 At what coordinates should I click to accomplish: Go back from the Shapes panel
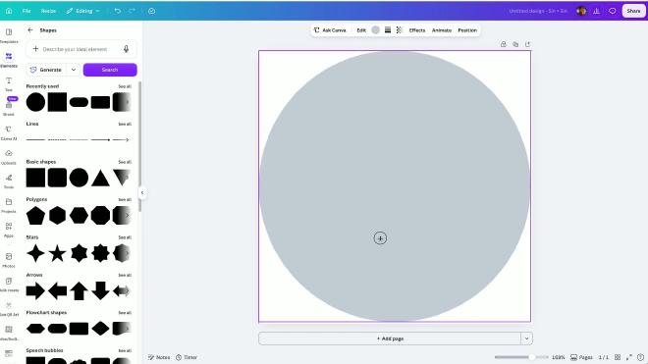coord(30,30)
